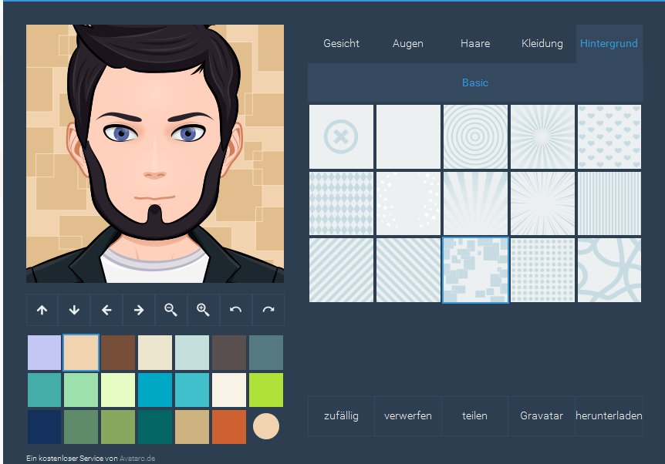
Task: Choose the vertical stripes background
Action: (x=609, y=203)
